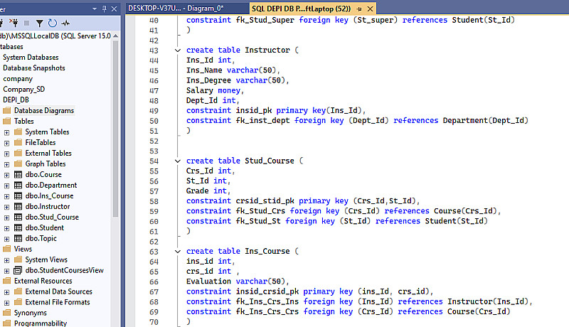The image size is (569, 327).
Task: Collapse the create table Ins_Course code block
Action: (178, 251)
